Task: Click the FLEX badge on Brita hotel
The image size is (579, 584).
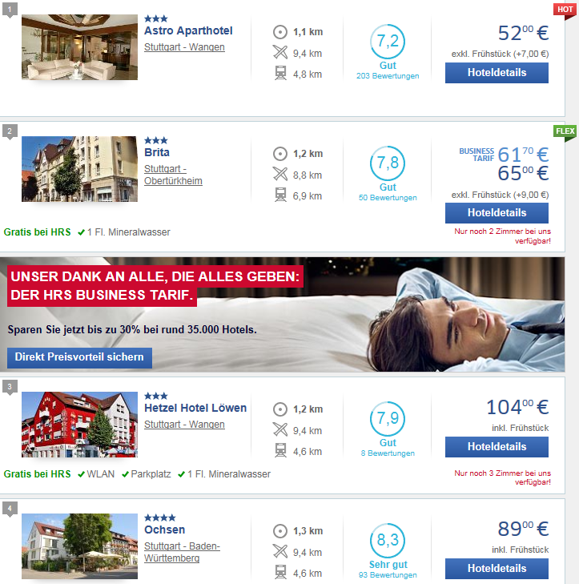Action: [x=565, y=132]
